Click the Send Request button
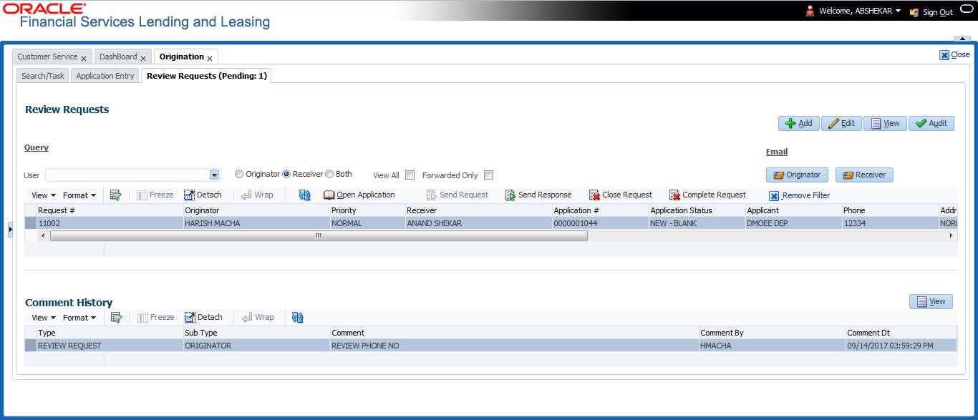978x420 pixels. point(457,195)
